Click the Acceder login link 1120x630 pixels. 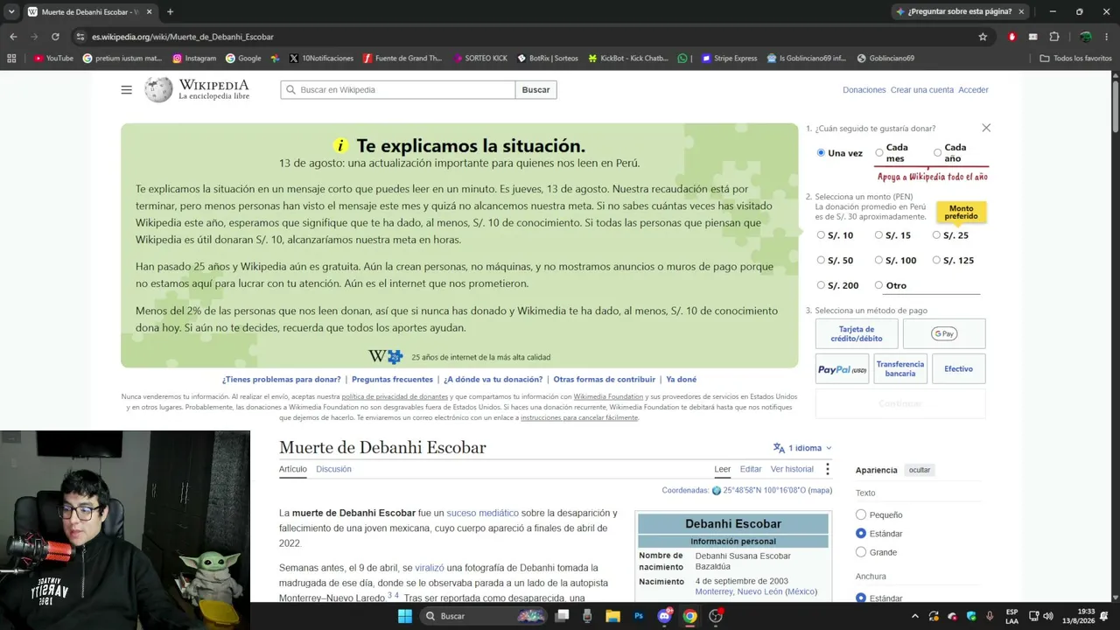(973, 90)
